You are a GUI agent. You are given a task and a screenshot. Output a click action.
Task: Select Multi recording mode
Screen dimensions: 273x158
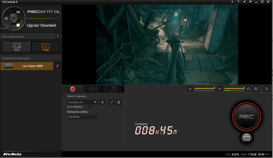(17, 47)
